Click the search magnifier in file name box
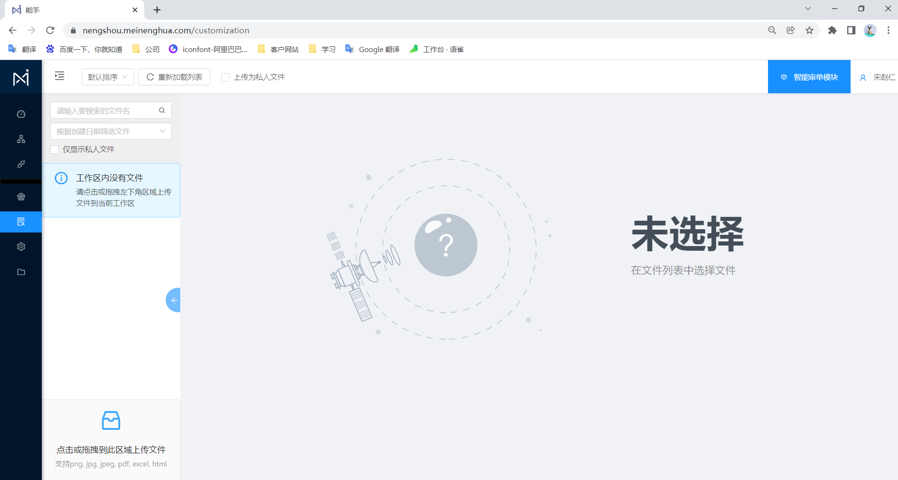 click(x=162, y=111)
